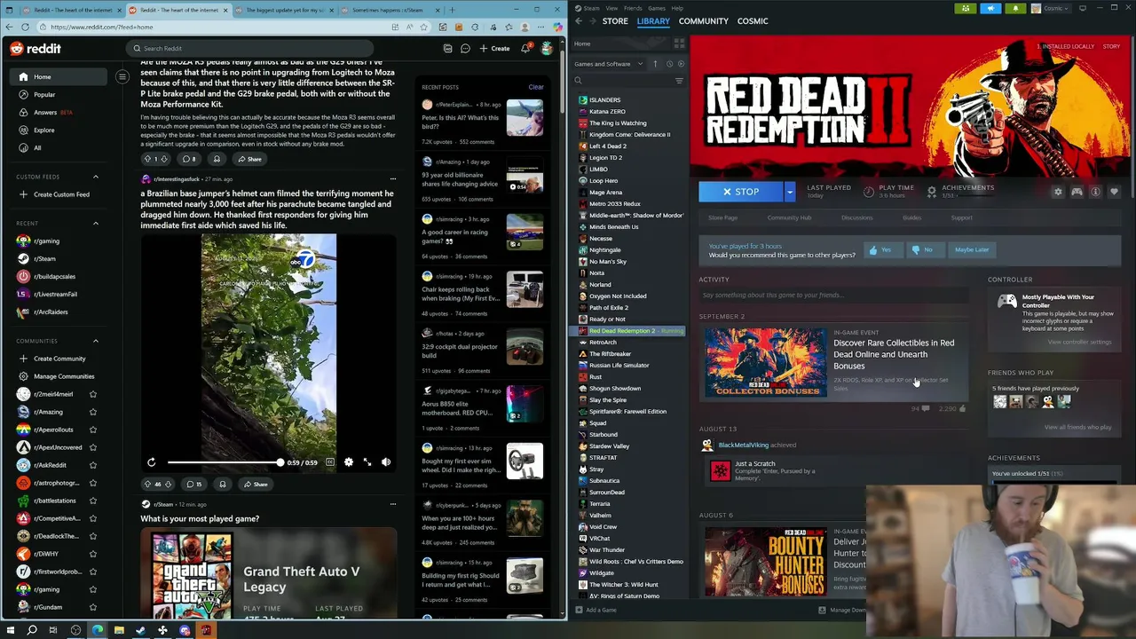Select Stardew Valley in Steam library
This screenshot has height=639, width=1136.
pos(609,446)
